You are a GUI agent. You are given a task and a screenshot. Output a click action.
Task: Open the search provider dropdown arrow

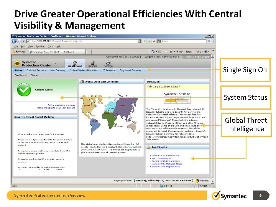pos(212,41)
